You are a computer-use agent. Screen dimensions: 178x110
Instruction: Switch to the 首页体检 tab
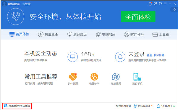coord(19,34)
